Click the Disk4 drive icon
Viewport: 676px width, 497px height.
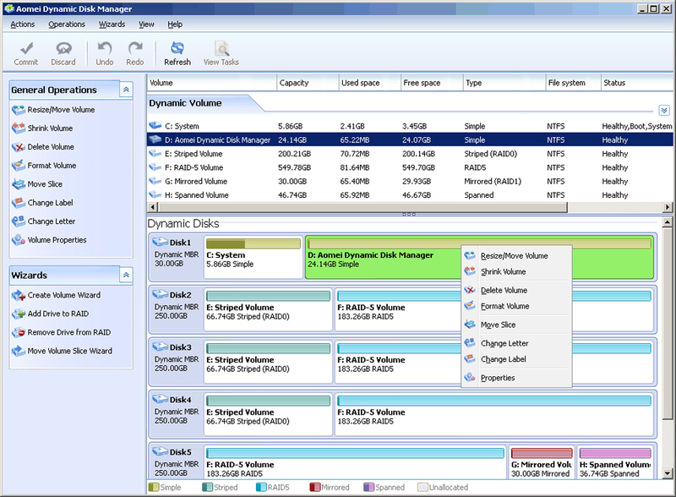click(160, 399)
